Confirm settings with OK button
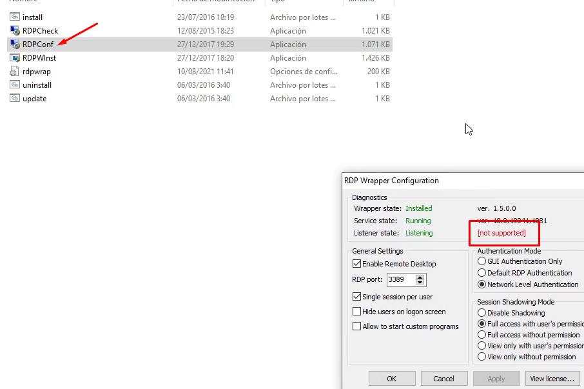 click(x=392, y=378)
